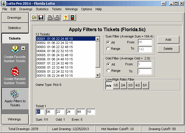Open the Options menu
The width and height of the screenshot is (185, 133).
coord(86,9)
